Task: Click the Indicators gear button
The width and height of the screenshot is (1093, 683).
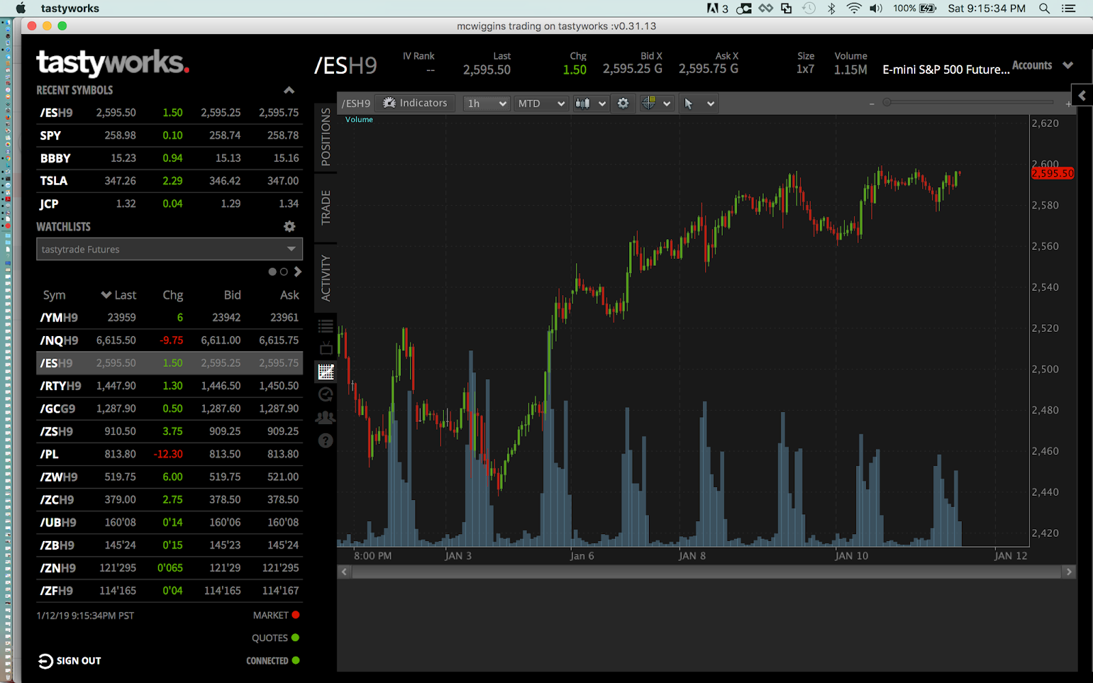Action: (x=415, y=103)
